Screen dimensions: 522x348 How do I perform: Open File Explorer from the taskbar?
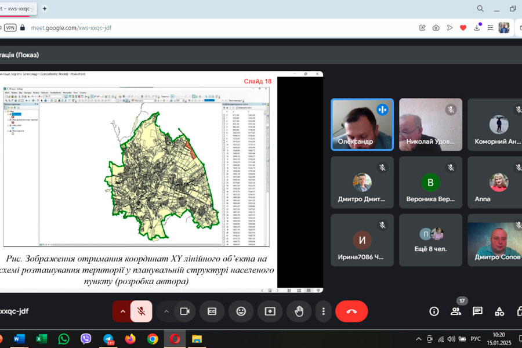tap(197, 339)
